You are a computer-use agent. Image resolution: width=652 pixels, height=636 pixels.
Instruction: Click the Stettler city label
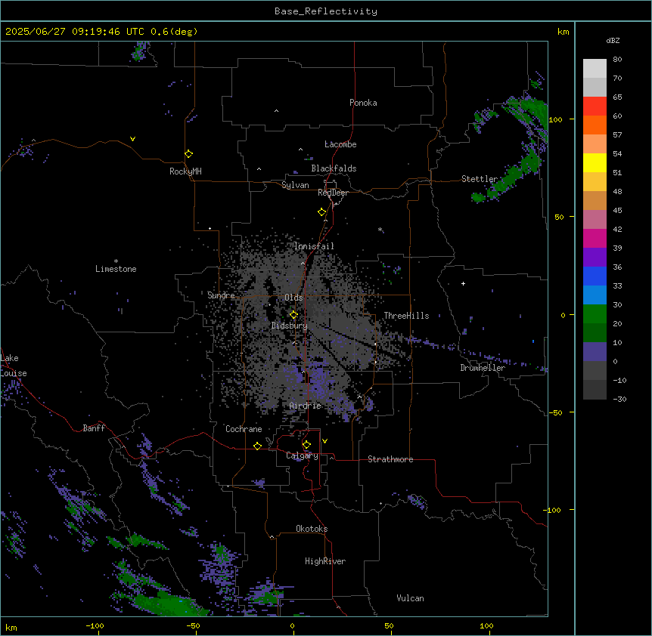pyautogui.click(x=480, y=179)
